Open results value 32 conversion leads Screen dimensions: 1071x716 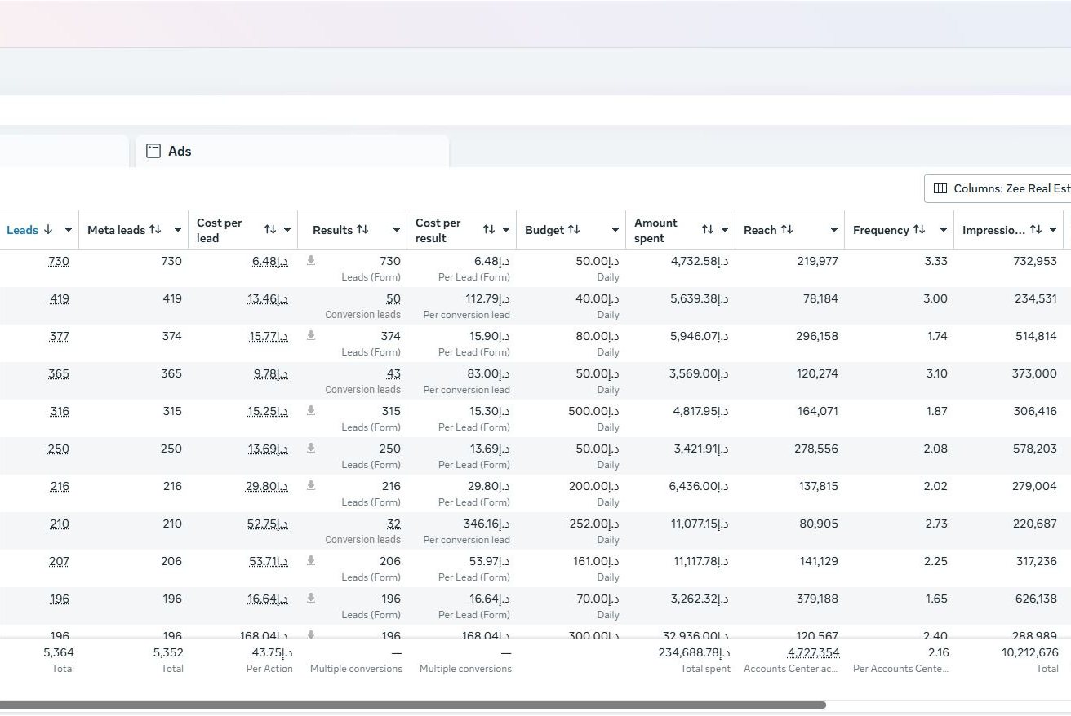coord(393,524)
